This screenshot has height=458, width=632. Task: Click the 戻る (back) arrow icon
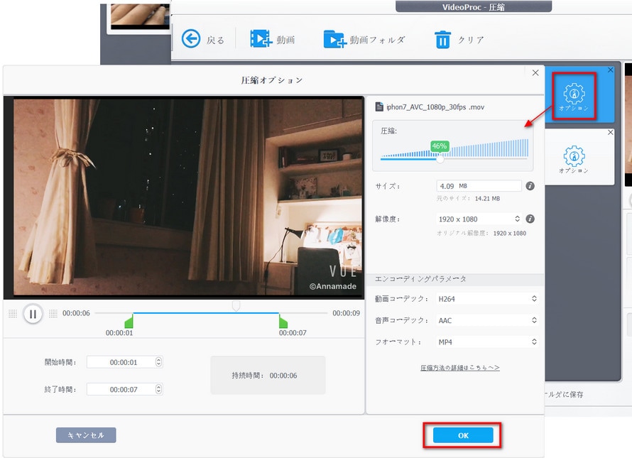pyautogui.click(x=192, y=38)
